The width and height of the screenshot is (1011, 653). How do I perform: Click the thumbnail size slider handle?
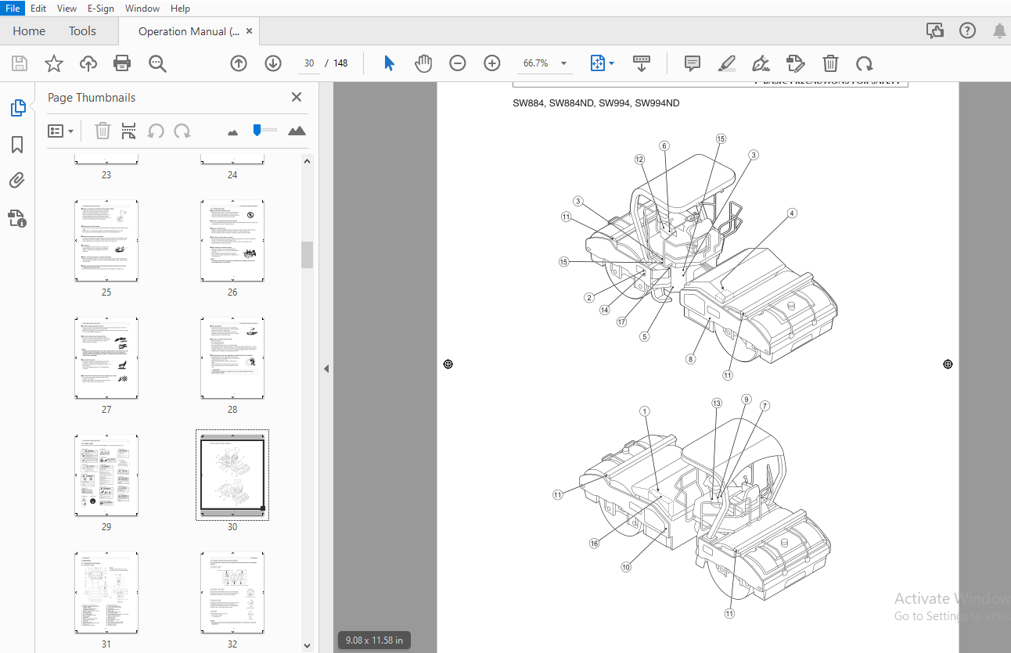[257, 131]
